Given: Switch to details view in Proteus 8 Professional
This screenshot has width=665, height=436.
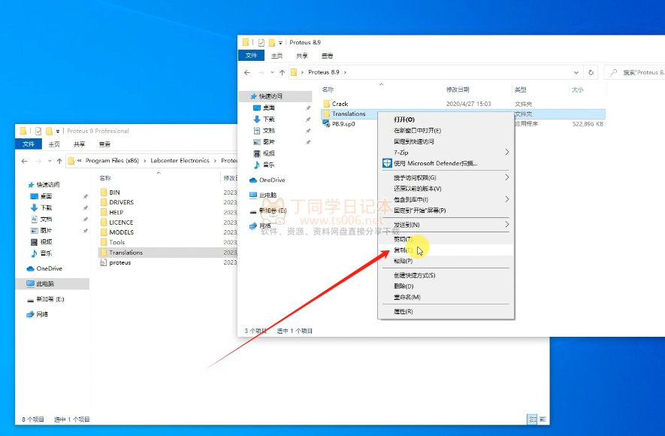Looking at the screenshot, I should click(x=532, y=419).
